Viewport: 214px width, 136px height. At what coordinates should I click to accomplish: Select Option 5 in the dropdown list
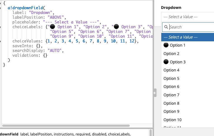pyautogui.click(x=187, y=78)
